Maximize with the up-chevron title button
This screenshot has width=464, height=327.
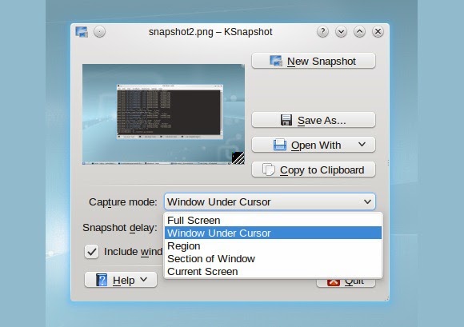pos(359,32)
